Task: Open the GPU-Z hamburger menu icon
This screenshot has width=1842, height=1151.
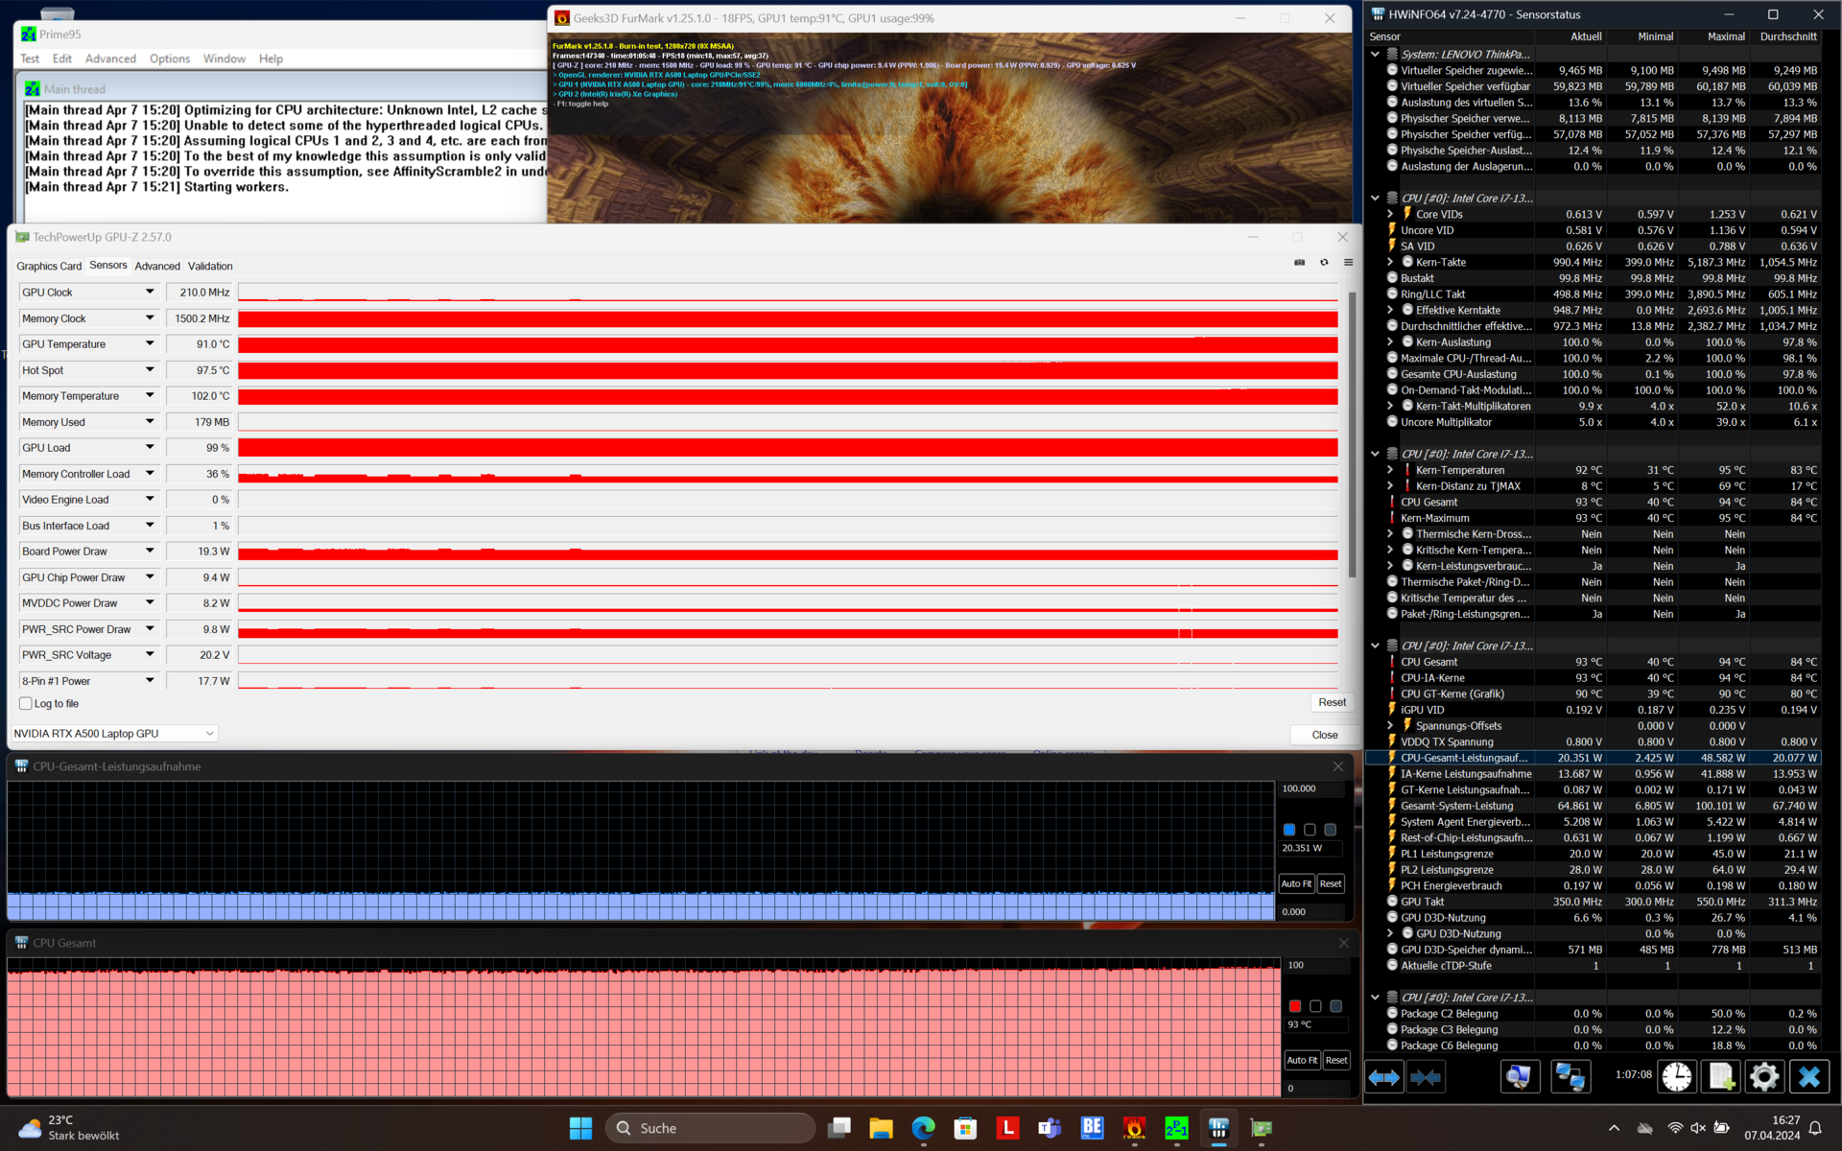Action: [1348, 262]
